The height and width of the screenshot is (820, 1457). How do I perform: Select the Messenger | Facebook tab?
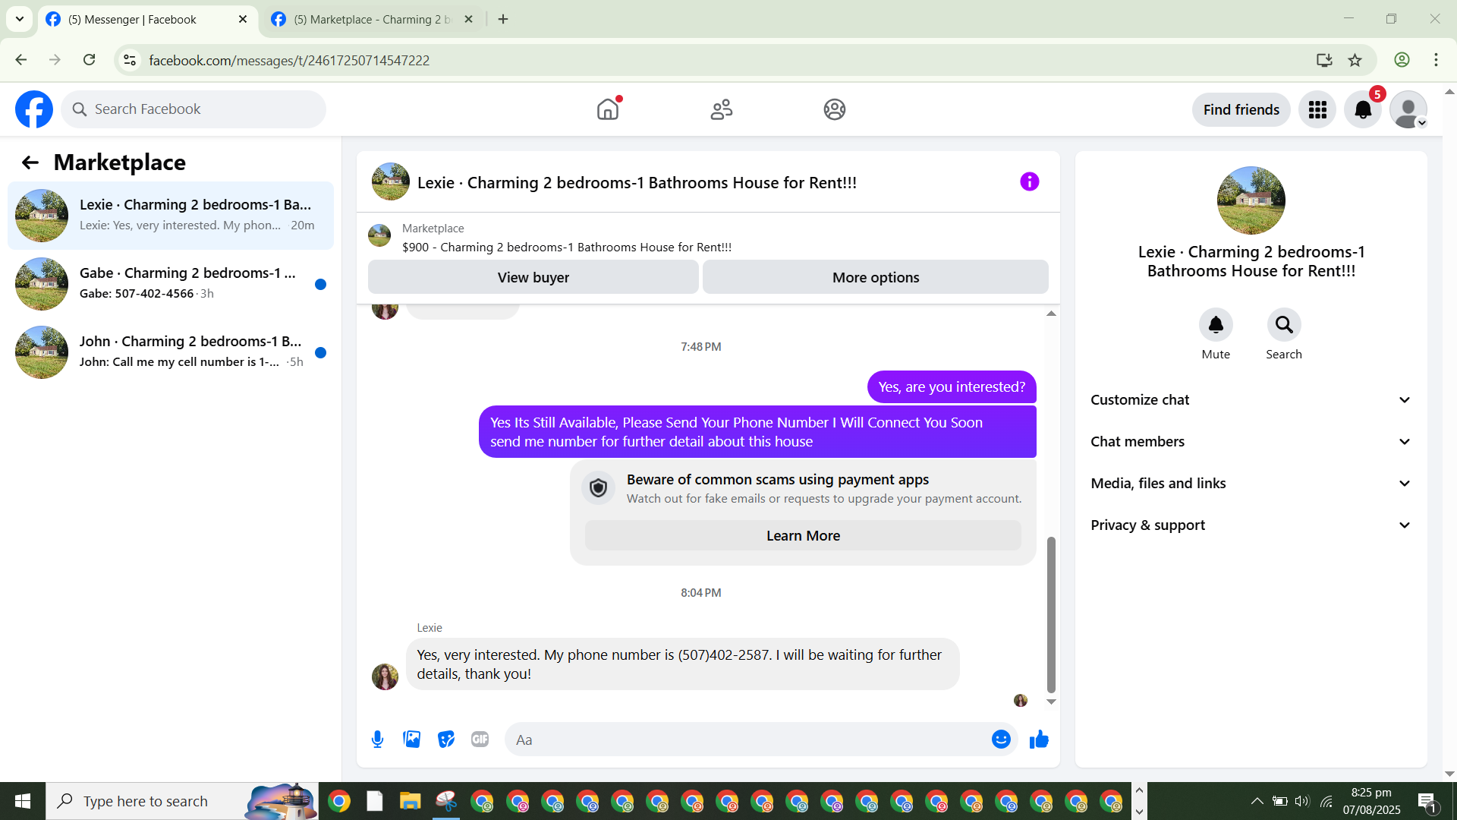(146, 20)
